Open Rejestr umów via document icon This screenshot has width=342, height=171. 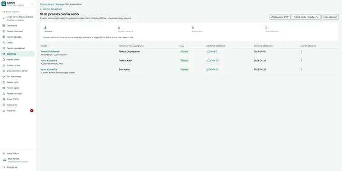tap(4, 59)
